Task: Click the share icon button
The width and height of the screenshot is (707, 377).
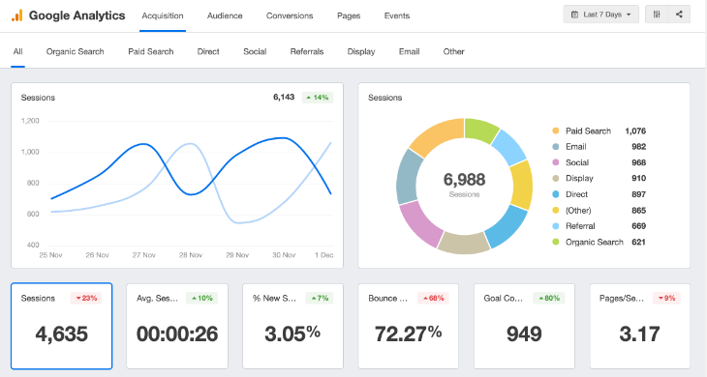Action: [x=679, y=14]
